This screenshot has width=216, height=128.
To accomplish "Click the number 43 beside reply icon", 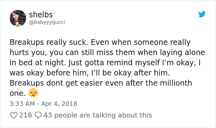I will coord(48,115).
